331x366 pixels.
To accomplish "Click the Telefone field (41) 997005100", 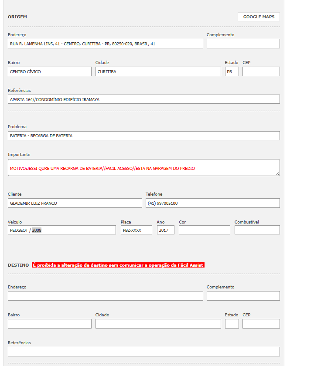I will [212, 203].
